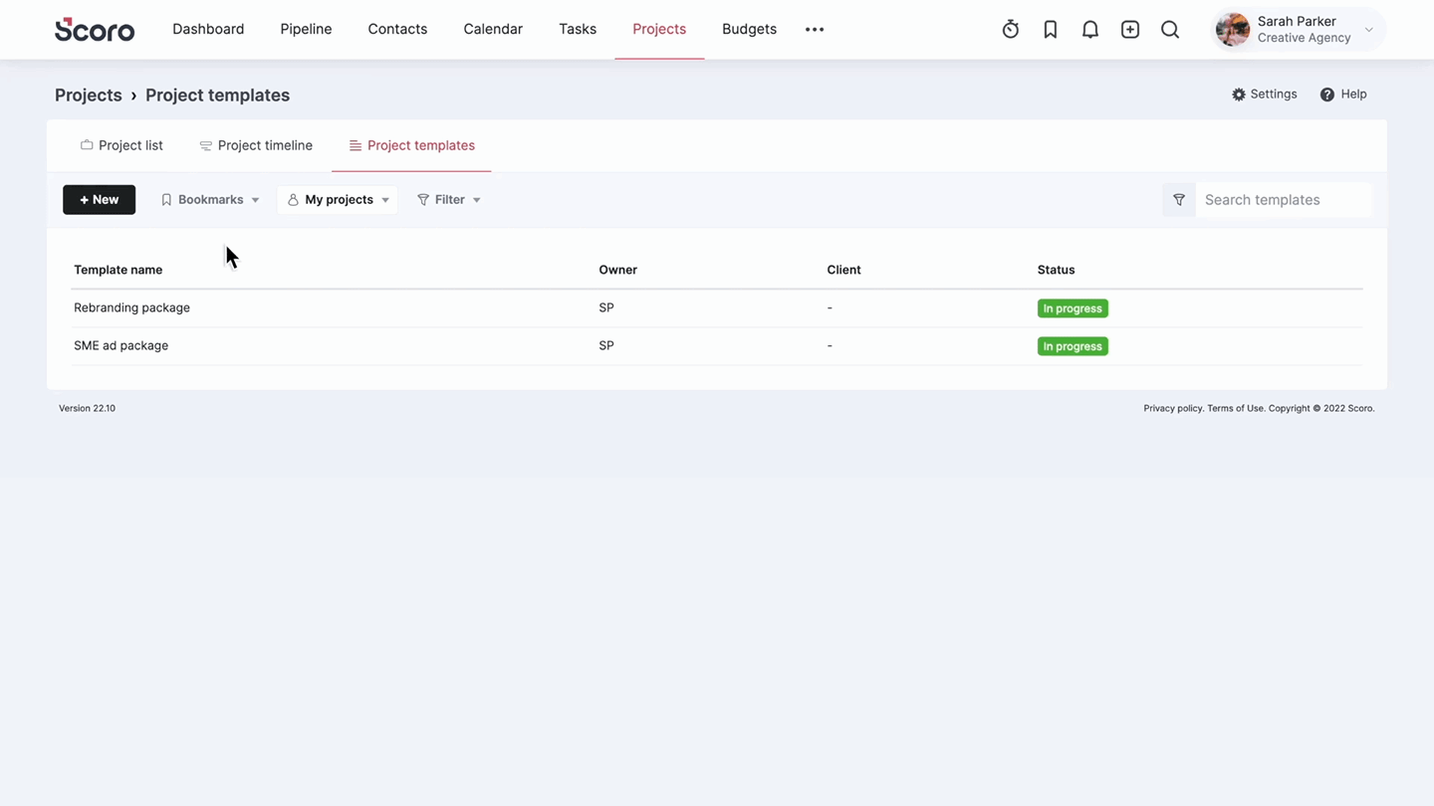The width and height of the screenshot is (1434, 806).
Task: Open the notifications bell
Action: pos(1090,30)
